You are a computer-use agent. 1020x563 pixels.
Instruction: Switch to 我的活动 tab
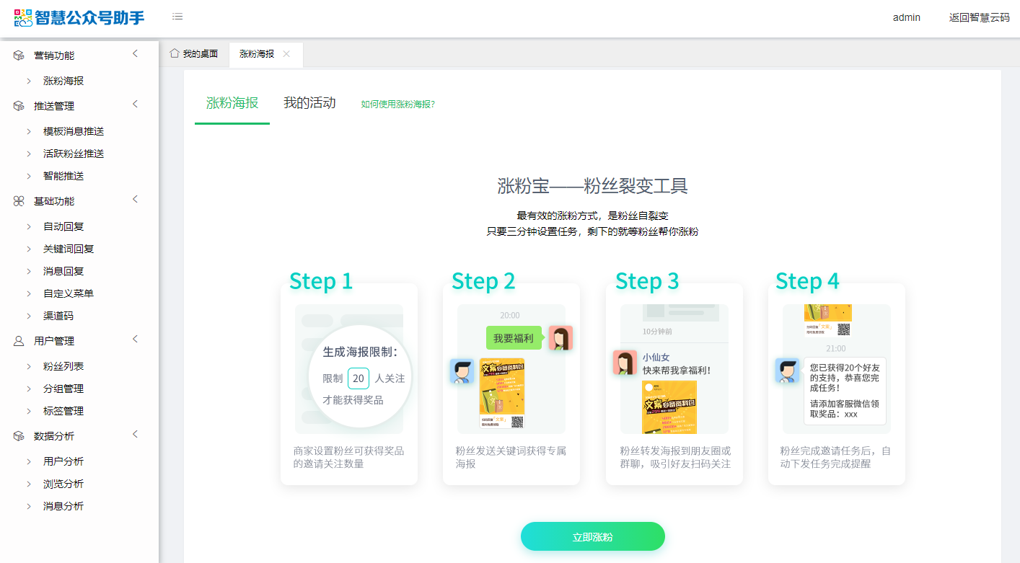click(309, 103)
